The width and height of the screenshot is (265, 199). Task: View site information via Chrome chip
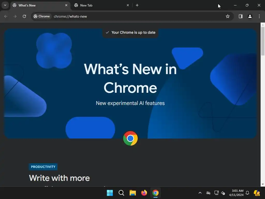click(x=42, y=16)
